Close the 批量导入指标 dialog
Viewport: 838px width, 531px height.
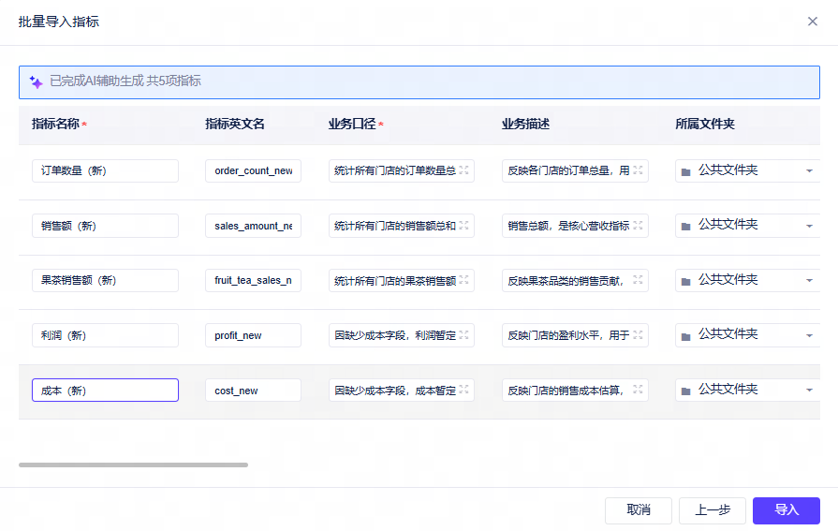click(x=813, y=22)
